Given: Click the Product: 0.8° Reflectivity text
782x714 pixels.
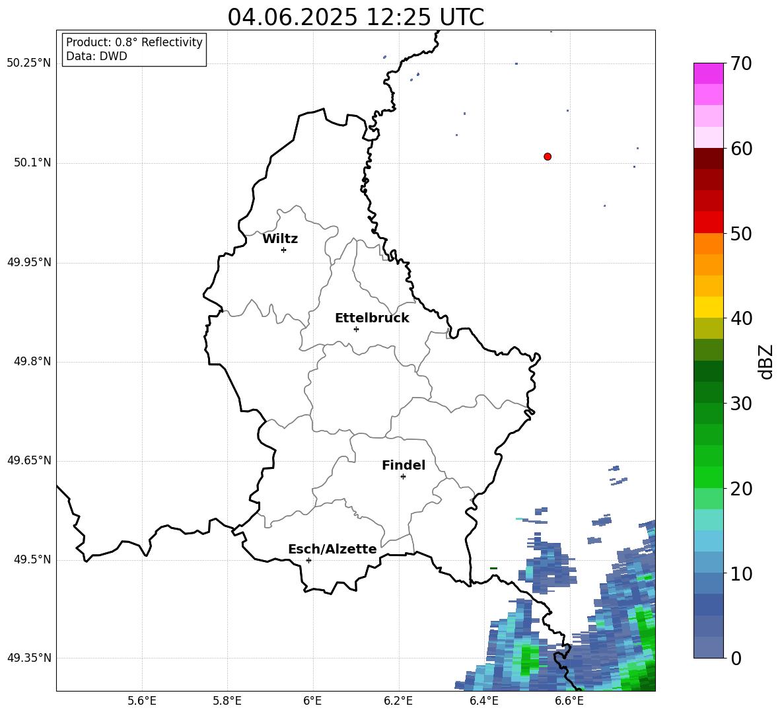Looking at the screenshot, I should pos(134,42).
